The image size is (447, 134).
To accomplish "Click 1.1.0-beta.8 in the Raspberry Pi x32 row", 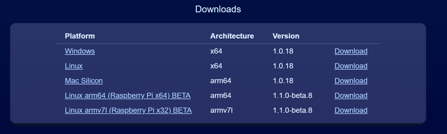I will [292, 110].
